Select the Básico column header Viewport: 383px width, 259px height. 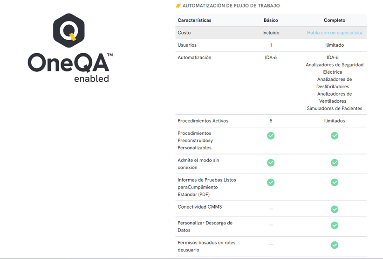point(271,21)
